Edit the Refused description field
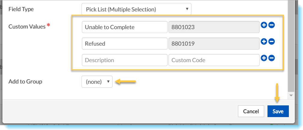Screen dimensions: 303x130 [x=125, y=44]
